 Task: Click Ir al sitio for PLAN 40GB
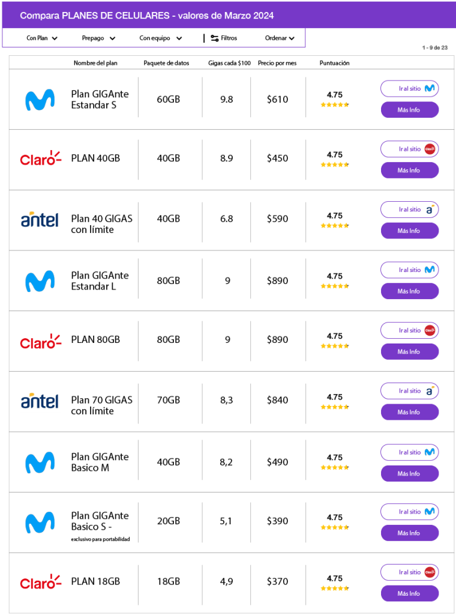point(409,149)
